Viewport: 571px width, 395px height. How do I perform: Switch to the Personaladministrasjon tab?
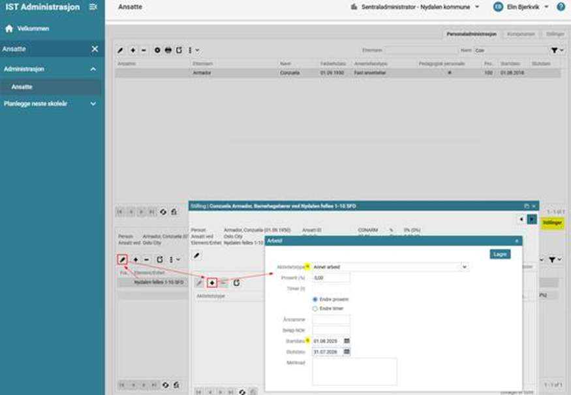472,33
